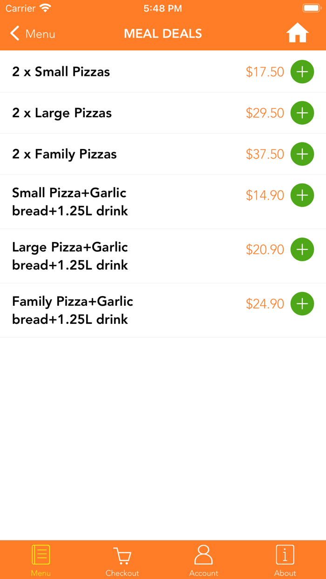
Task: Add Large Pizza garlic bread deal to cart
Action: tap(302, 249)
